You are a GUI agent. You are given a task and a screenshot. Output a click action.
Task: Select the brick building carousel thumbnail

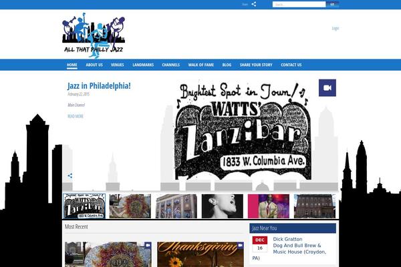point(315,206)
